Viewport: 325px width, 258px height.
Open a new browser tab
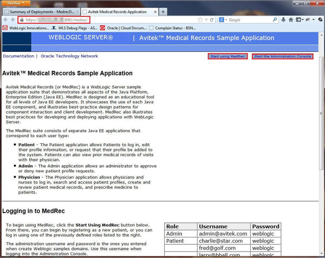[x=163, y=12]
